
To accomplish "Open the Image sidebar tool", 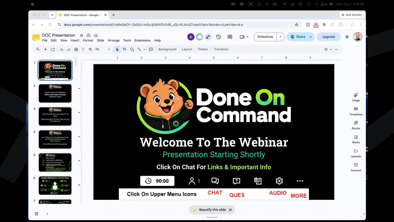I will [x=356, y=97].
